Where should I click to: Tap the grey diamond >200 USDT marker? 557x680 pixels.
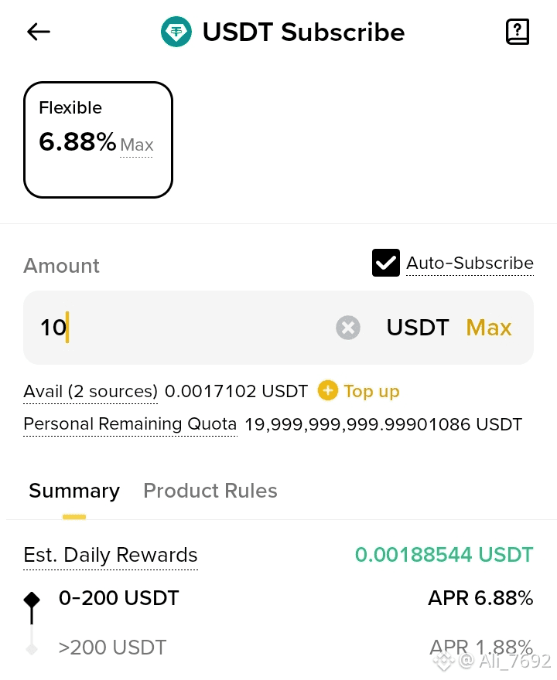click(x=32, y=648)
